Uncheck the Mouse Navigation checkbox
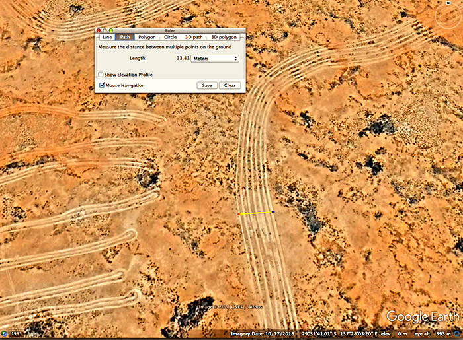 [102, 85]
